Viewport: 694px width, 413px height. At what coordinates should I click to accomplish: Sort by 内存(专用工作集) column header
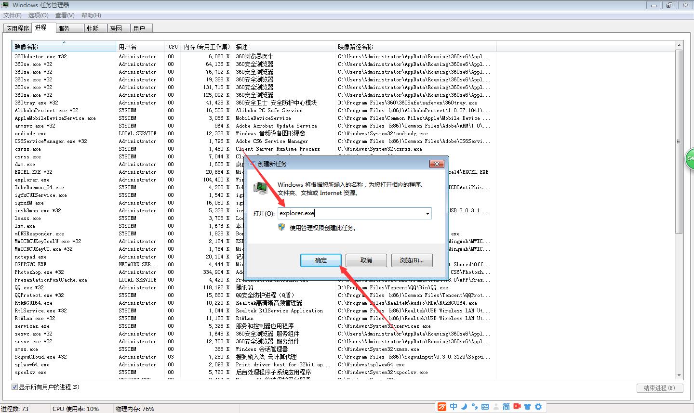[x=207, y=47]
